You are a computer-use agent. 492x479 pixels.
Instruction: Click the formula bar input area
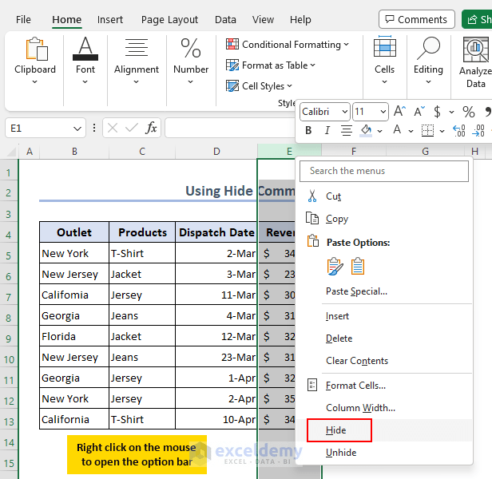click(230, 128)
